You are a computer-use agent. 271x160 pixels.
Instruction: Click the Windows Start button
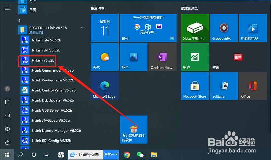pyautogui.click(x=7, y=155)
